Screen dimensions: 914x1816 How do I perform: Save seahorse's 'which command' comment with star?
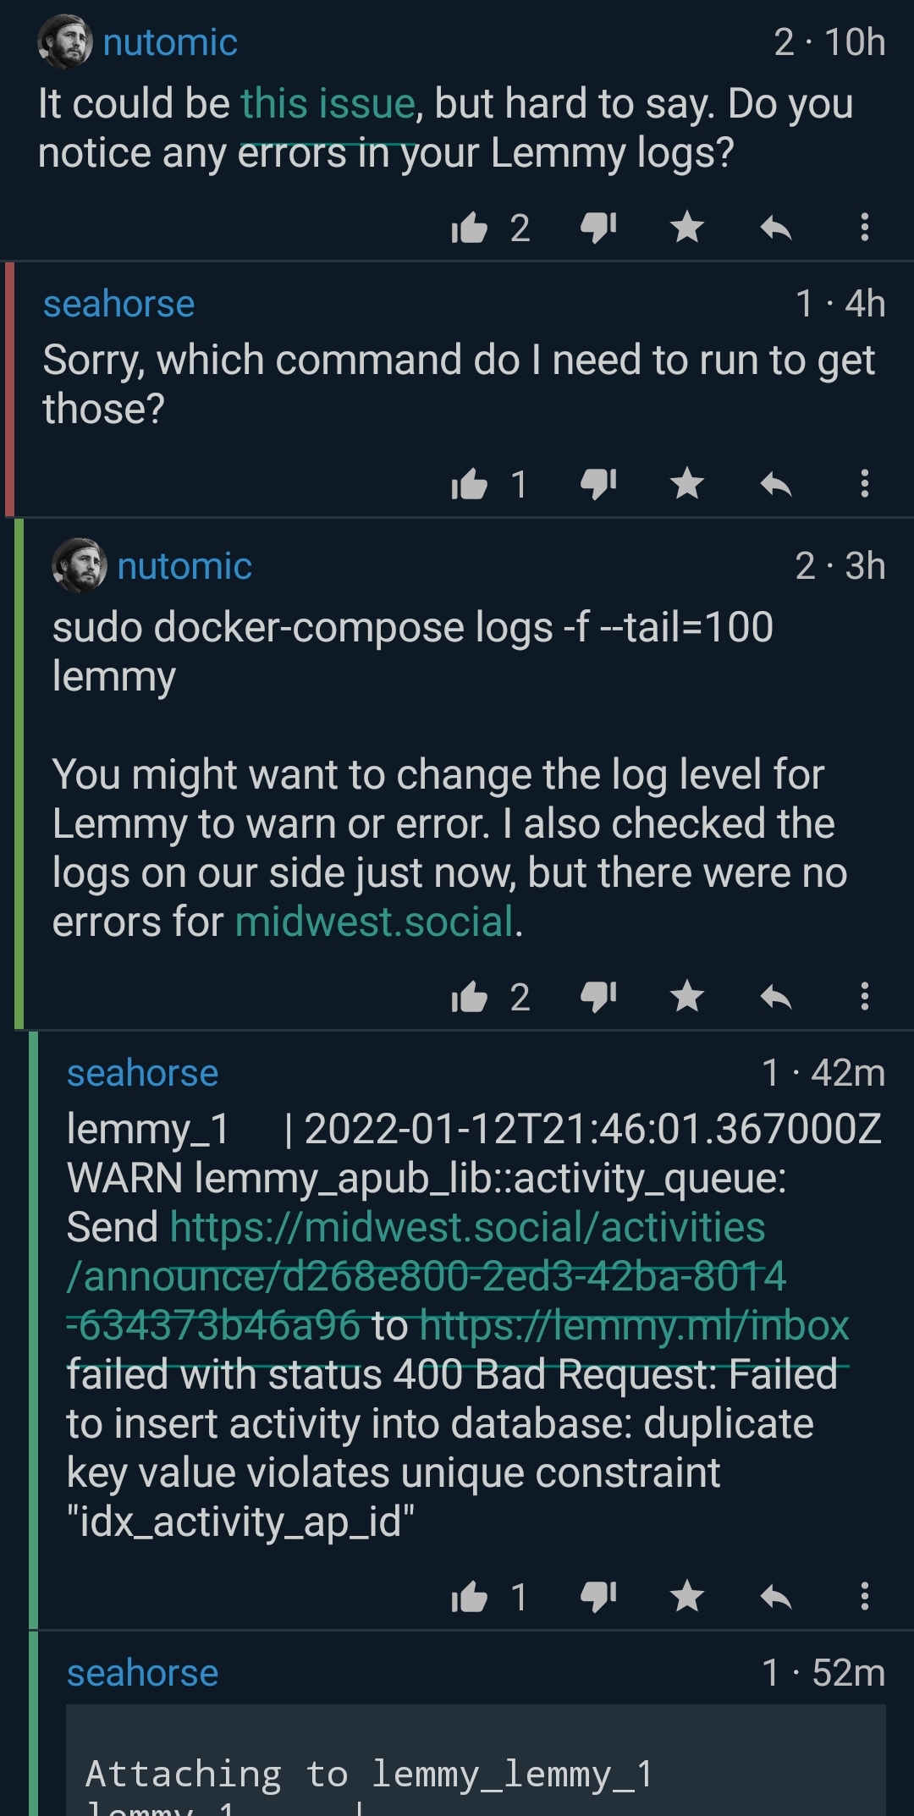[x=686, y=484]
